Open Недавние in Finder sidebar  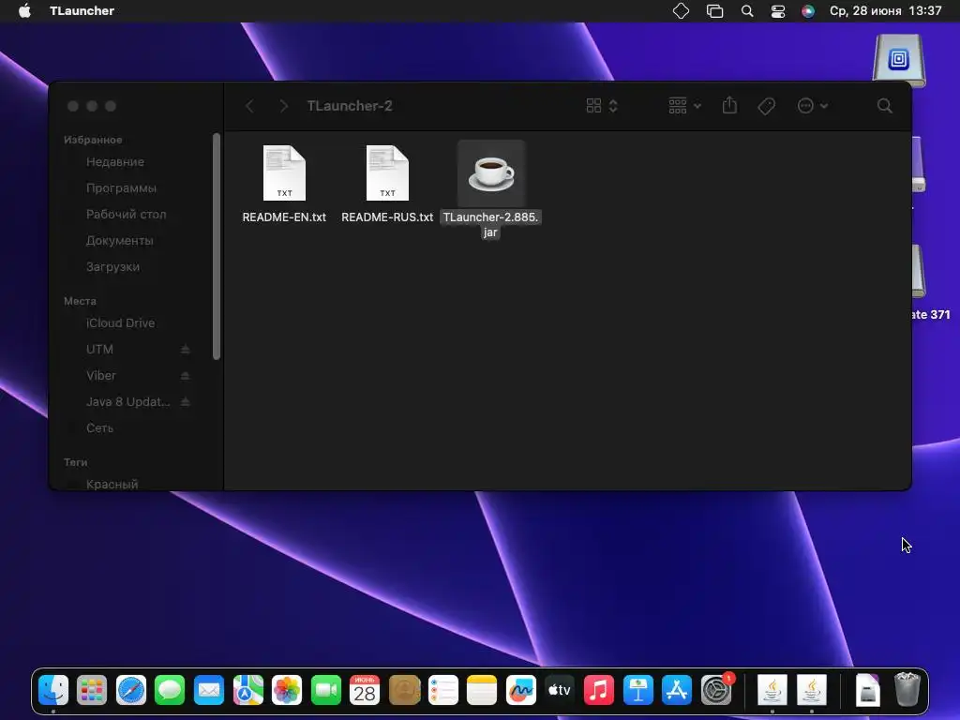pos(115,161)
